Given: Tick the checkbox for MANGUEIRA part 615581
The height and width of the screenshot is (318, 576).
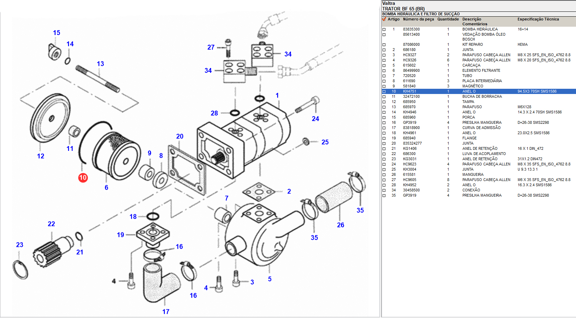Looking at the screenshot, I should [x=384, y=175].
